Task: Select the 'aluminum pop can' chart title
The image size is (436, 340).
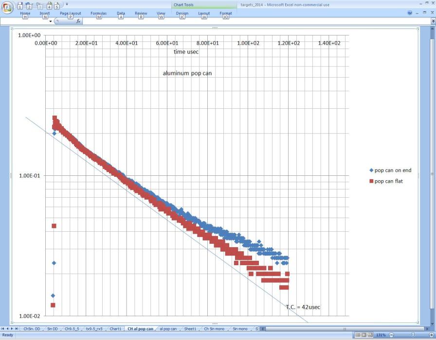Action: click(x=187, y=73)
